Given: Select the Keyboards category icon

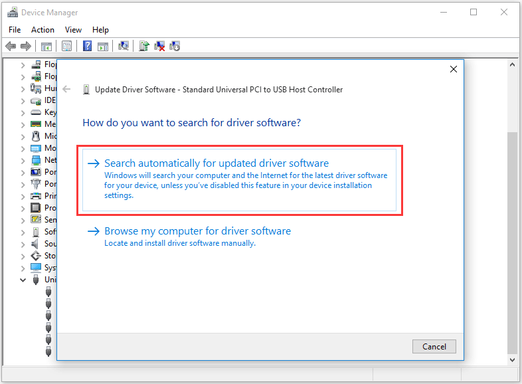Looking at the screenshot, I should click(36, 112).
